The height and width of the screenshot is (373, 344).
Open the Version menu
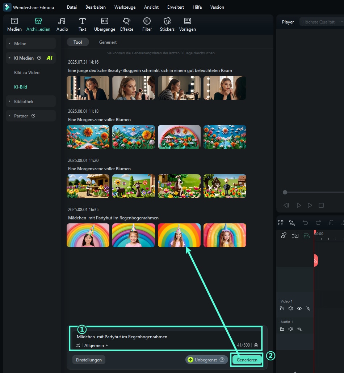[x=217, y=7]
